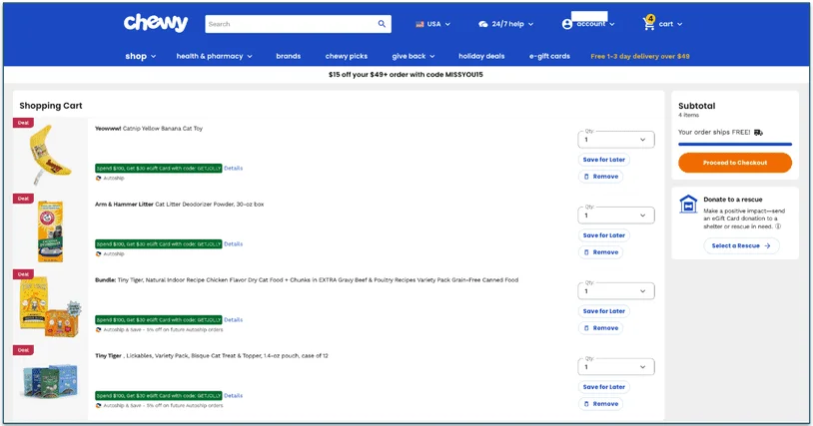Open chewy picks
813x426 pixels.
point(347,56)
